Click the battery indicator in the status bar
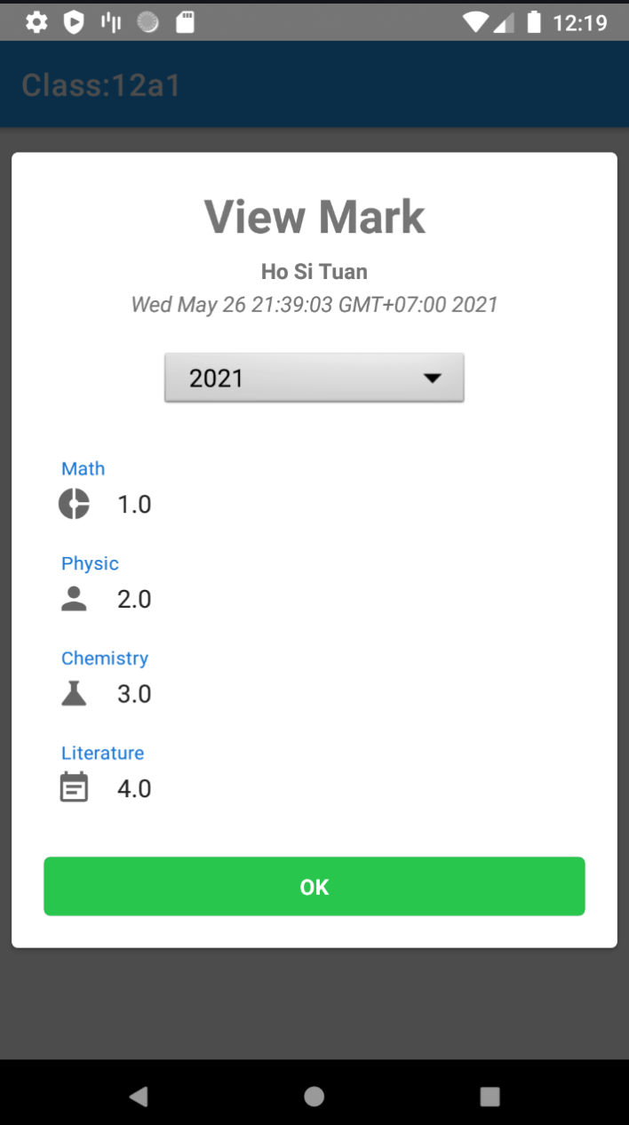Image resolution: width=629 pixels, height=1125 pixels. click(534, 21)
